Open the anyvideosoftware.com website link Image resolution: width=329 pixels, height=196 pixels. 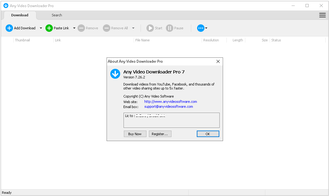coord(171,102)
